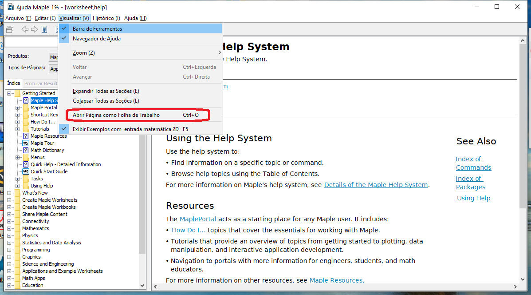The image size is (531, 295).
Task: Select Expandir Todas as Seções
Action: (141, 91)
